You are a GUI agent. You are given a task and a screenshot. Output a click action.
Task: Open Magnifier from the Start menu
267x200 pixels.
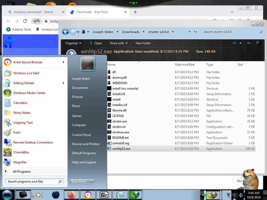pos(35,162)
